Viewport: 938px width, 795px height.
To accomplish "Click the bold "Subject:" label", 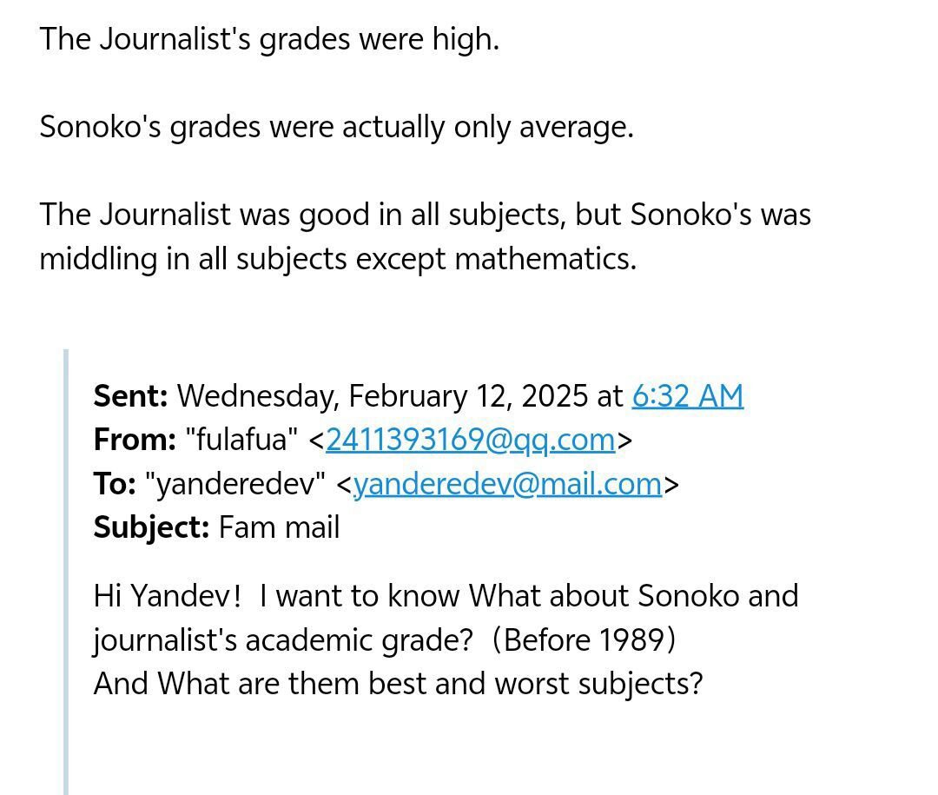I will click(x=151, y=527).
